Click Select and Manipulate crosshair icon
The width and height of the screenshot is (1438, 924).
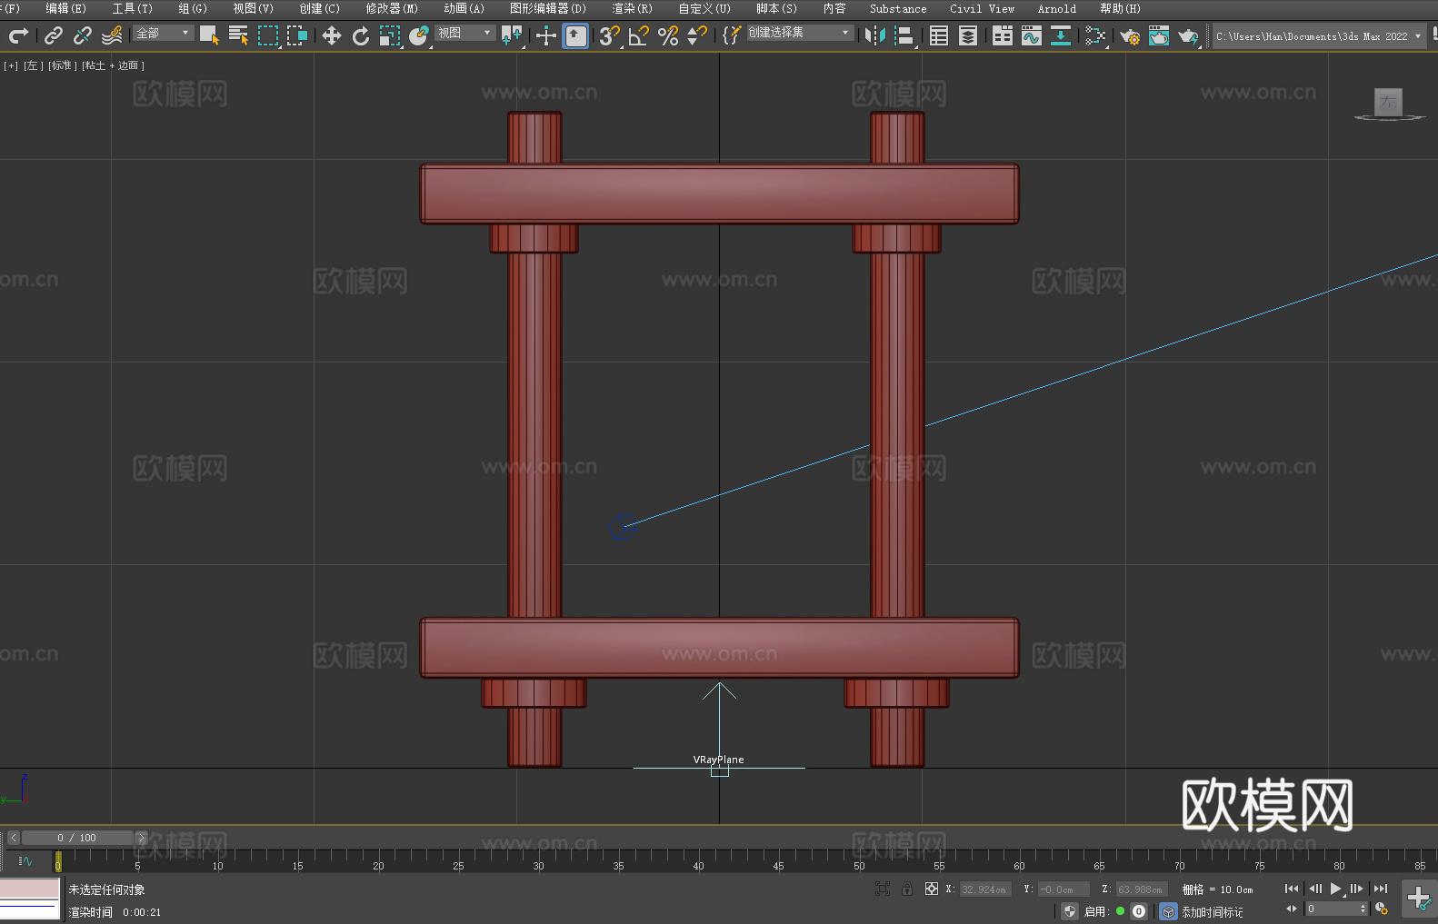[546, 35]
